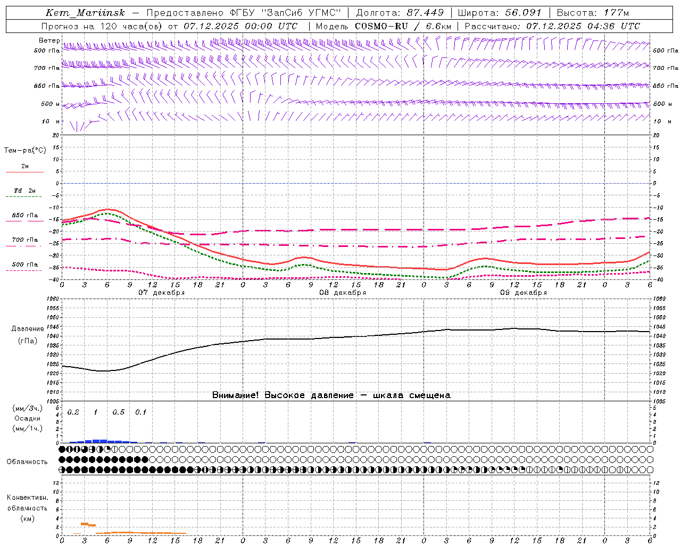Viewport: 681px width, 545px height.
Task: Click the Kem_Mariinsk station name in header
Action: [x=85, y=13]
